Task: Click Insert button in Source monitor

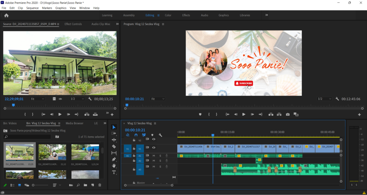Action: click(x=87, y=114)
